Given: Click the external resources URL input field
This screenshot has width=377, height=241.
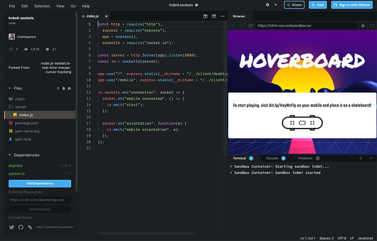Looking at the screenshot, I should (40, 199).
